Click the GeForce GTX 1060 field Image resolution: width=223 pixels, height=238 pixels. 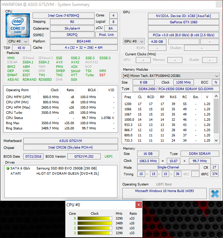(x=183, y=22)
